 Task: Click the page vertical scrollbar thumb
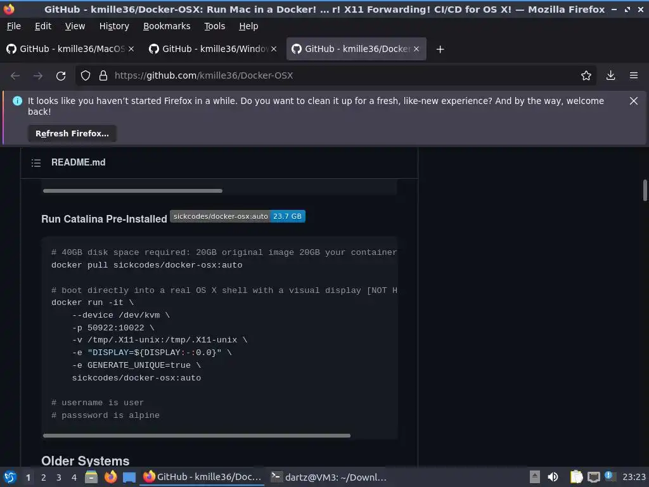point(645,190)
